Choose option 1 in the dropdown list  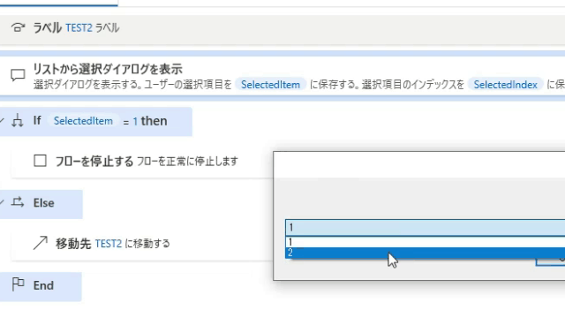pyautogui.click(x=426, y=242)
